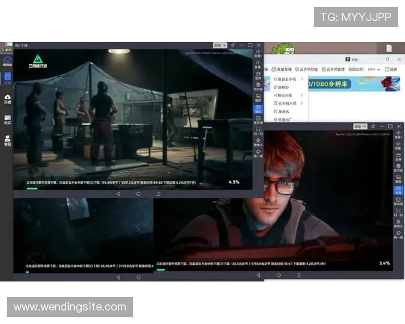405x324 pixels.
Task: Select the 设备 device icon in the sidebar
Action: 7,78
